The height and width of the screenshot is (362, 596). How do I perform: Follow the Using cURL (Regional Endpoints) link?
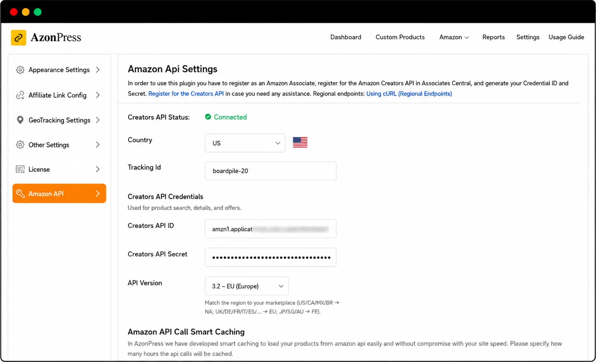pyautogui.click(x=409, y=94)
